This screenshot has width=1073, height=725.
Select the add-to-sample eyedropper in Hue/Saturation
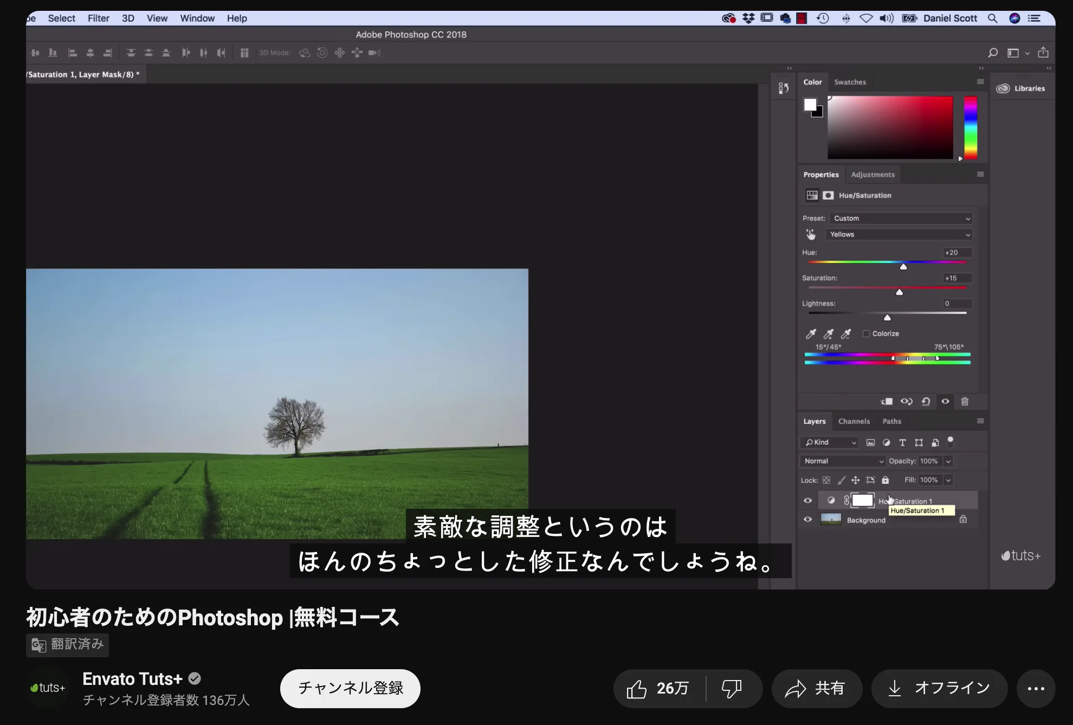(829, 334)
